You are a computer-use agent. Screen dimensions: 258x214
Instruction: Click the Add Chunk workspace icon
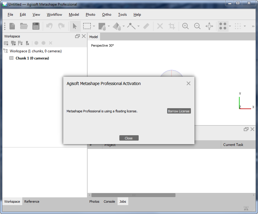point(6,43)
